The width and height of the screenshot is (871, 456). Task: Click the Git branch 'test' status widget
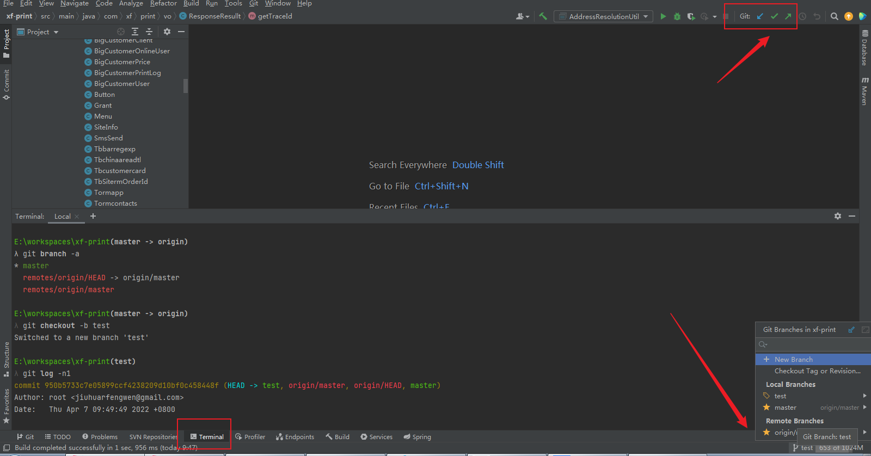[803, 448]
